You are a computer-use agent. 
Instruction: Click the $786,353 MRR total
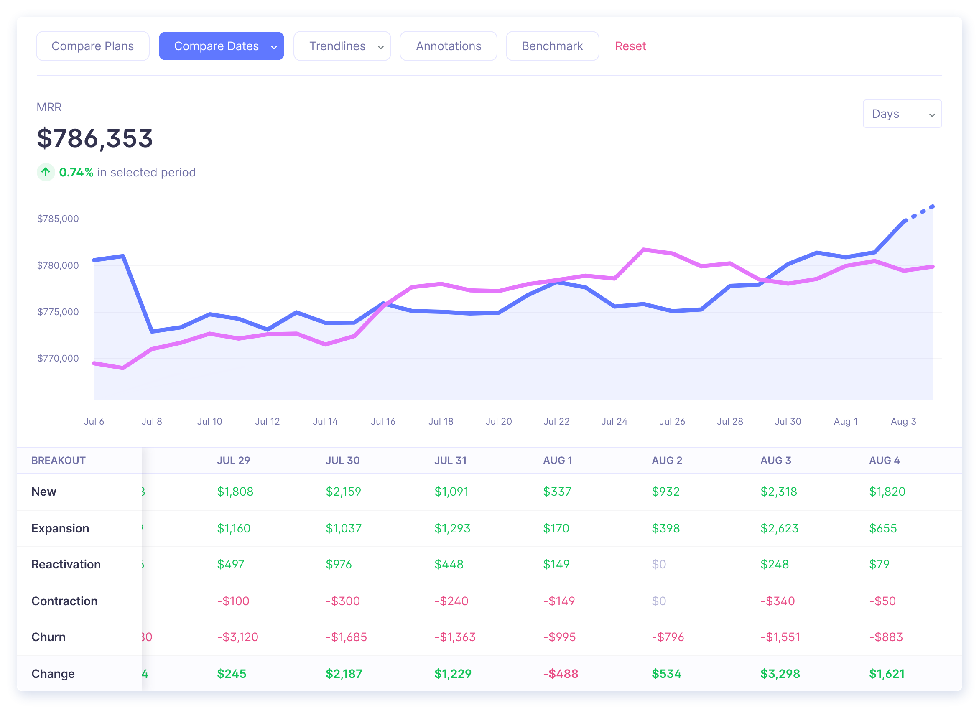[95, 138]
